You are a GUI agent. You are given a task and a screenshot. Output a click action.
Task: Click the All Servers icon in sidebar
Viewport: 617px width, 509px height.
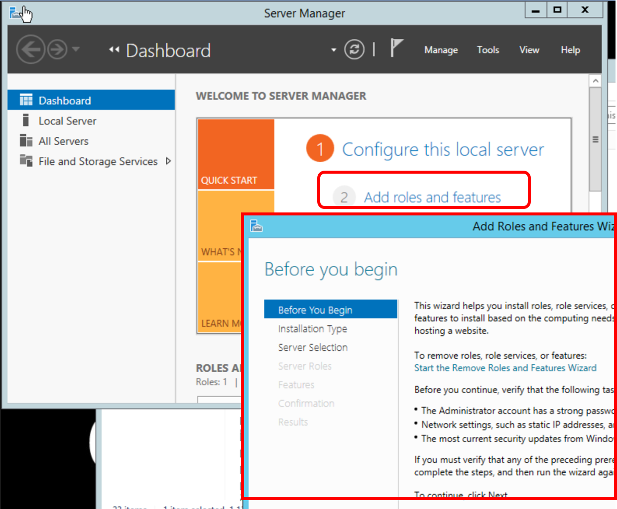click(26, 141)
